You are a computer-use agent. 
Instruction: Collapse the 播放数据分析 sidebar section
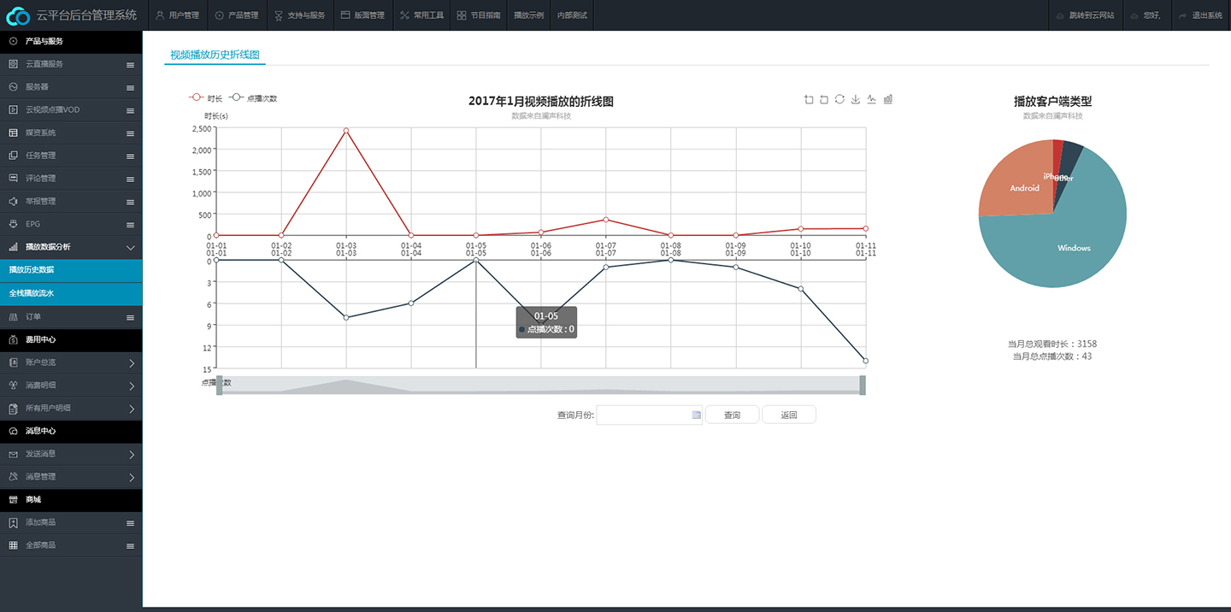(x=130, y=247)
